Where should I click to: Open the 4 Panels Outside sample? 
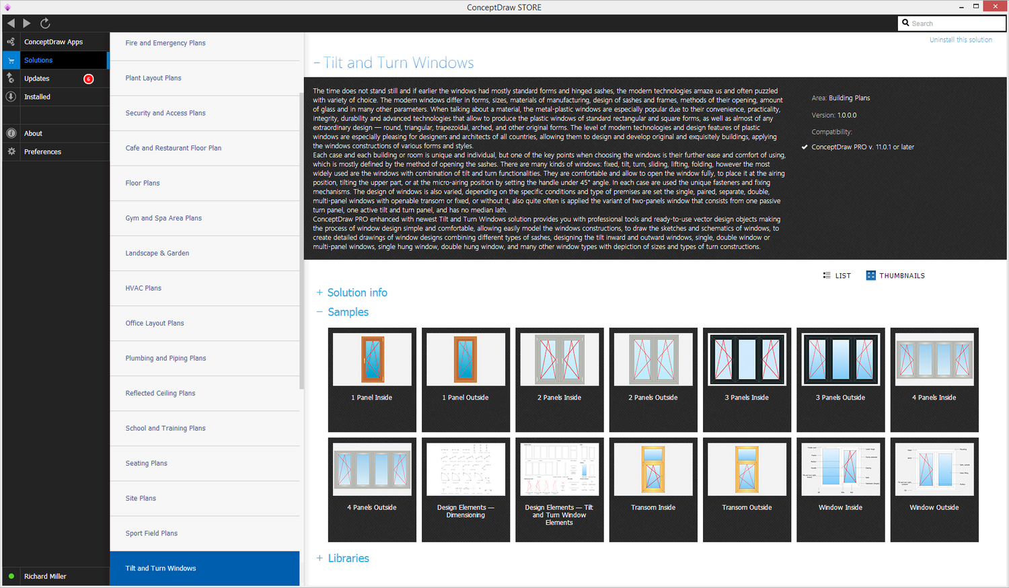pos(372,490)
